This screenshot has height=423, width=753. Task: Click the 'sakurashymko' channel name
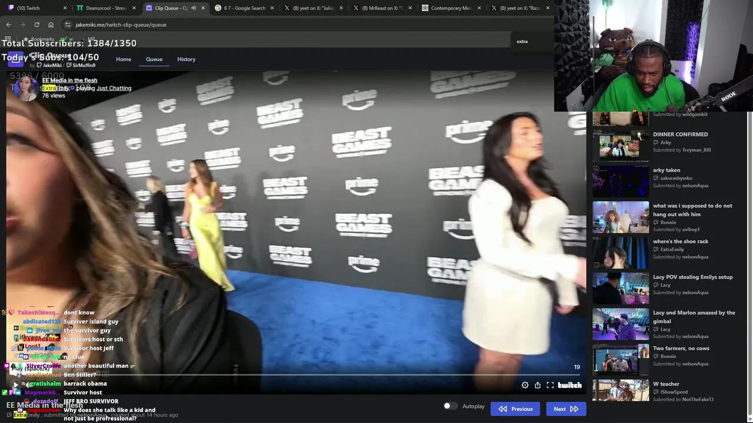[677, 178]
